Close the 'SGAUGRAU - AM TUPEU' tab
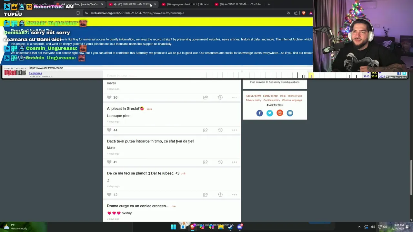 click(x=155, y=4)
